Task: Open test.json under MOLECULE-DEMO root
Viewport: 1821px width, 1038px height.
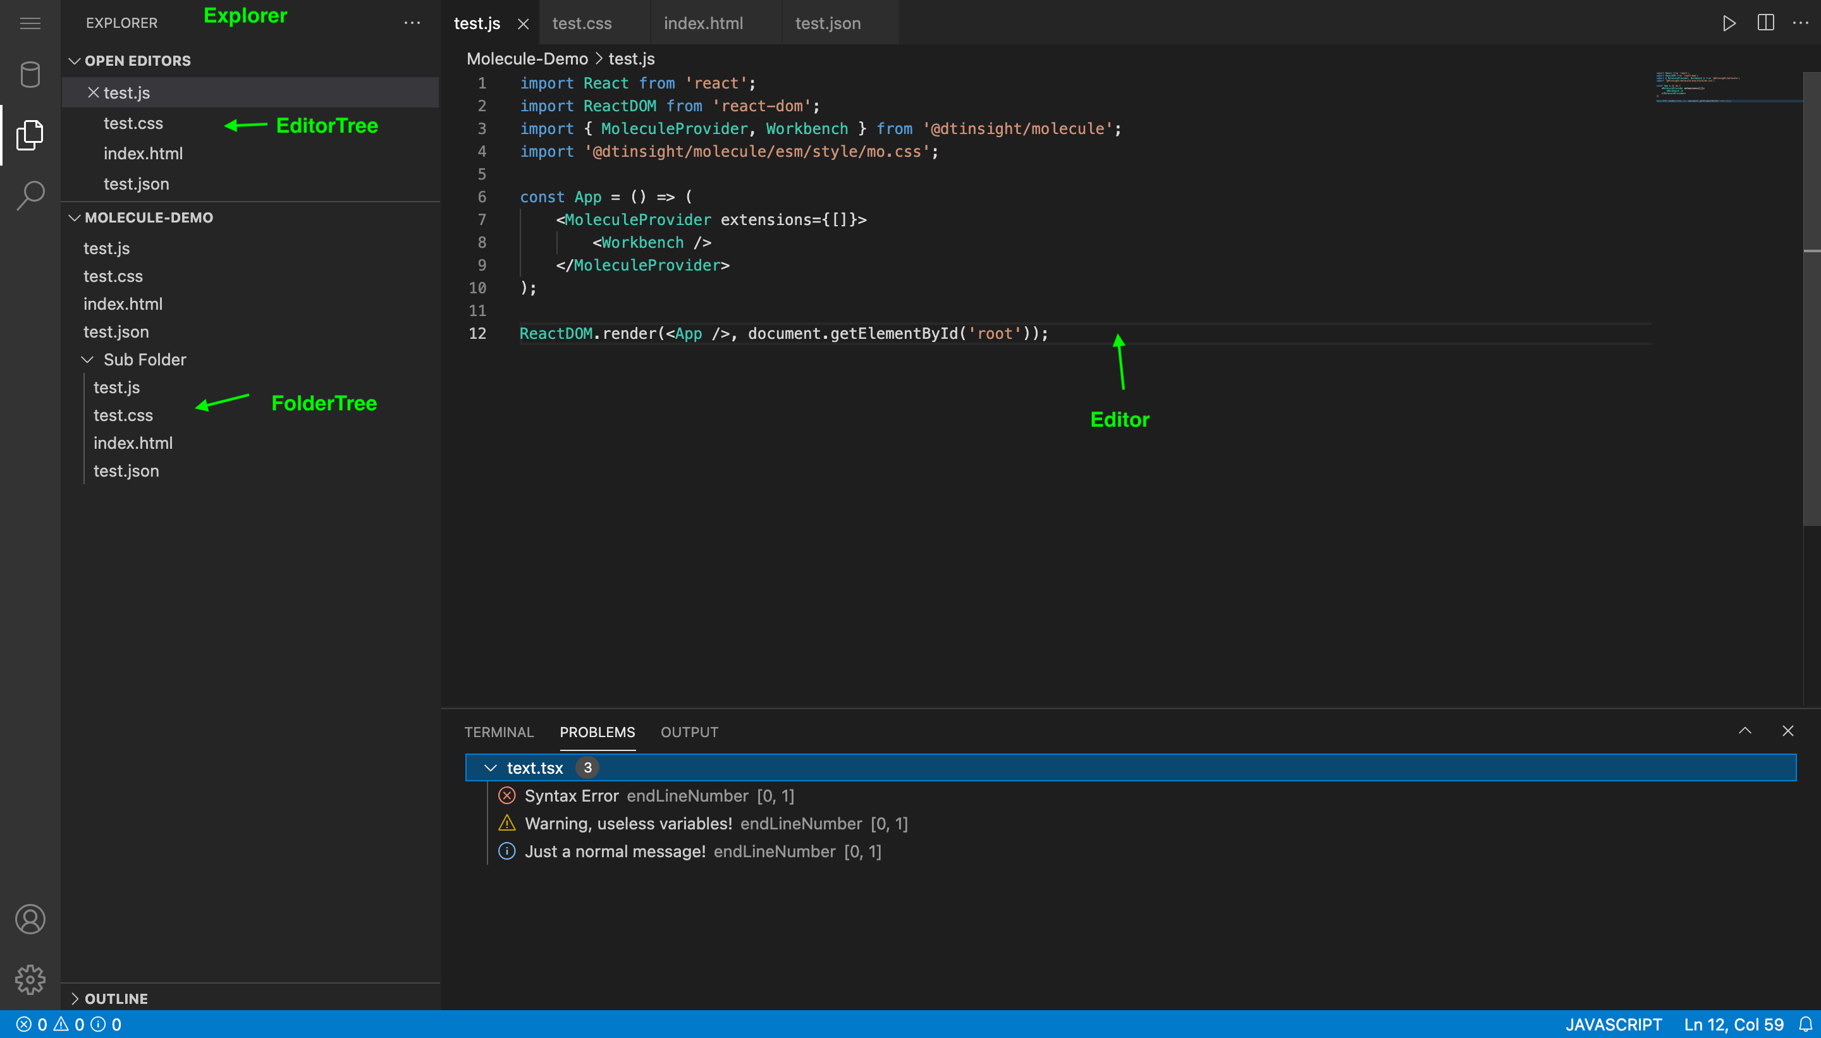Action: [250, 331]
